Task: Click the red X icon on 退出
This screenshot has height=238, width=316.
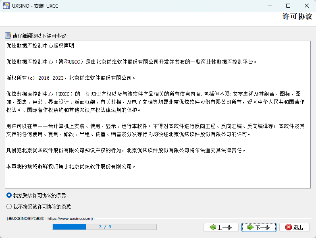Action: (288, 228)
